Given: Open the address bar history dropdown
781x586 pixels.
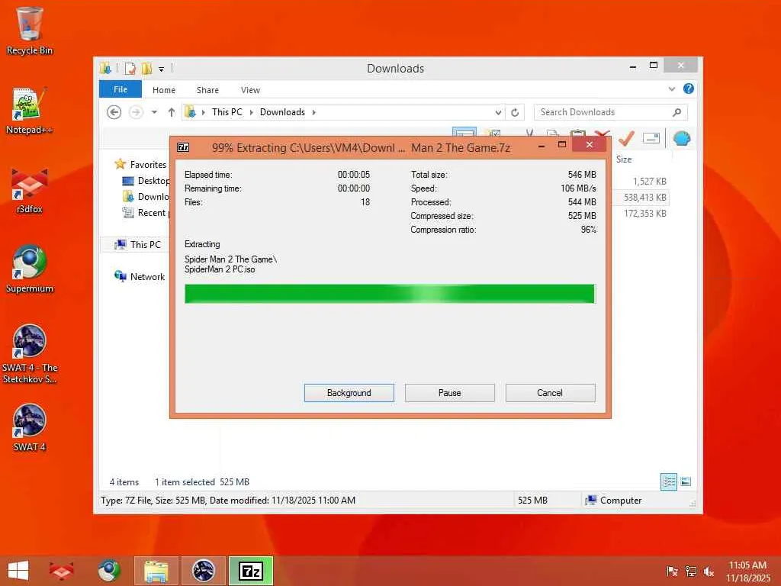Looking at the screenshot, I should point(497,113).
